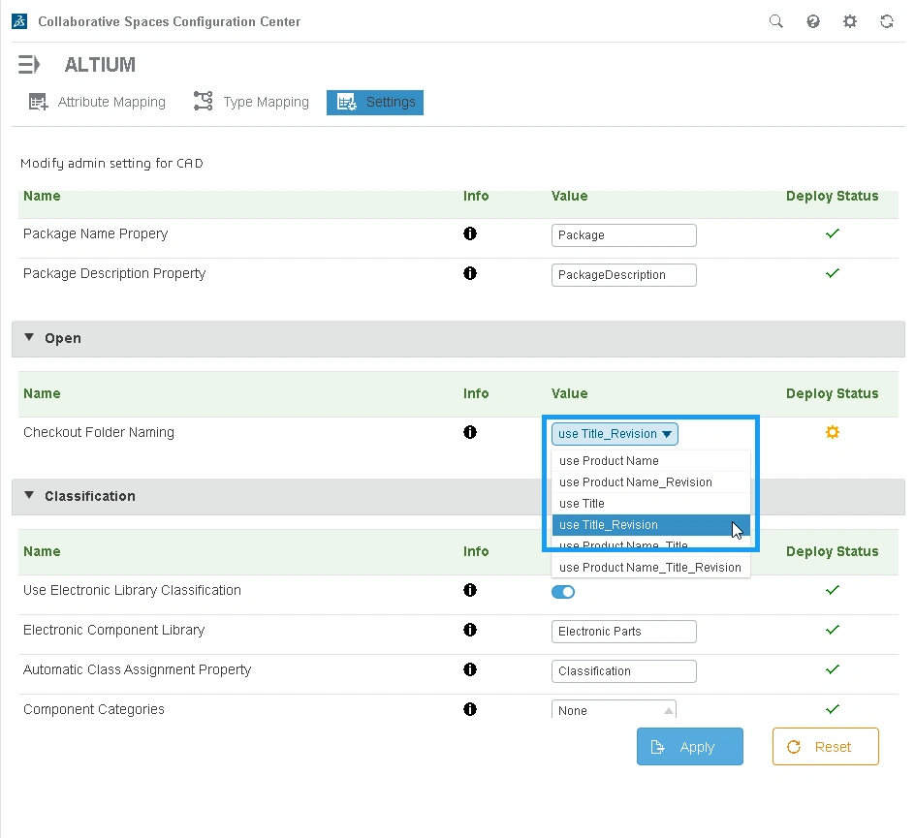The image size is (915, 838).
Task: Click the Classification value input field
Action: [x=624, y=671]
